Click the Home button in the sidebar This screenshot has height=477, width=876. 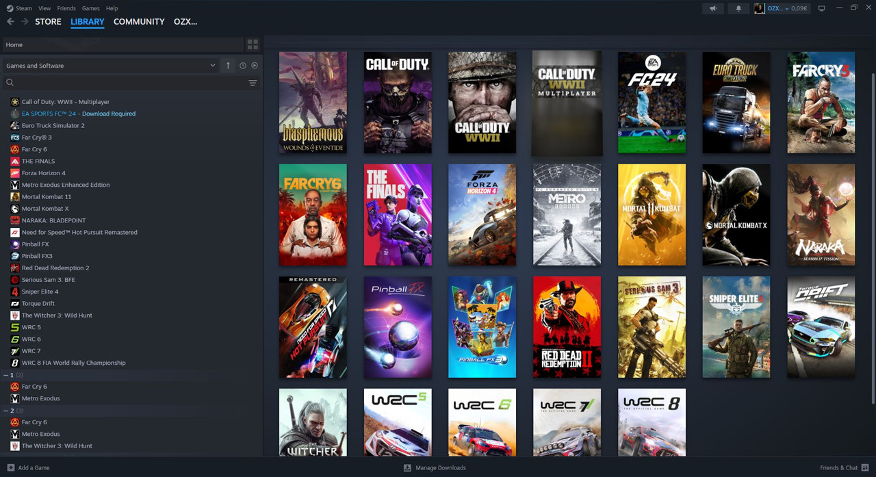tap(123, 44)
